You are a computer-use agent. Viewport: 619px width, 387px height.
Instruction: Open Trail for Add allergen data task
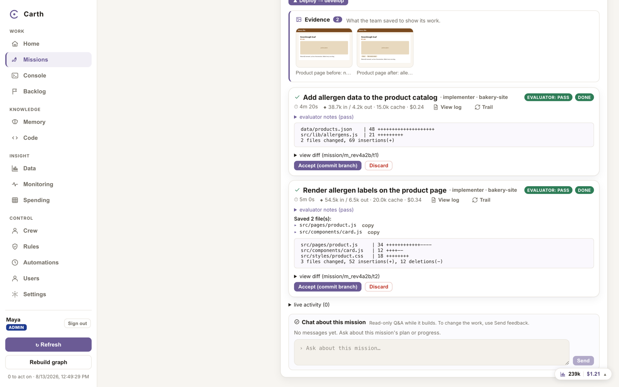tap(484, 107)
